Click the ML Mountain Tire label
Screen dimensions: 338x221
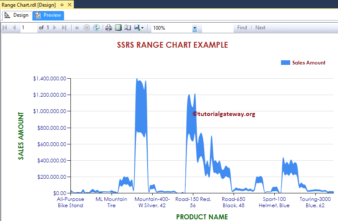(112, 202)
